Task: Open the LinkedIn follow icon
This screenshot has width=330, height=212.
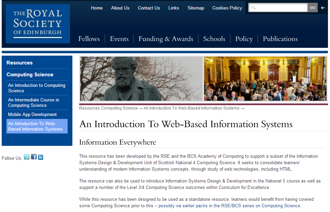Action: click(x=41, y=157)
